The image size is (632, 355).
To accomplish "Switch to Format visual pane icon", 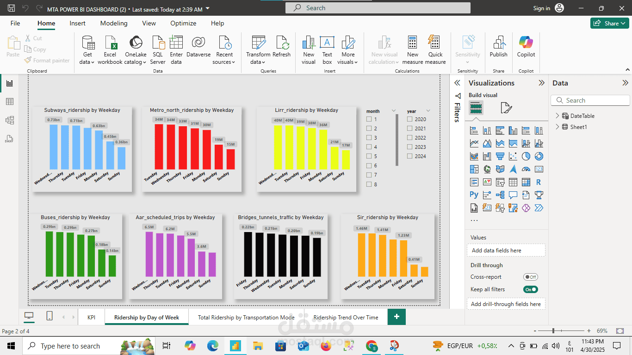I will (506, 108).
